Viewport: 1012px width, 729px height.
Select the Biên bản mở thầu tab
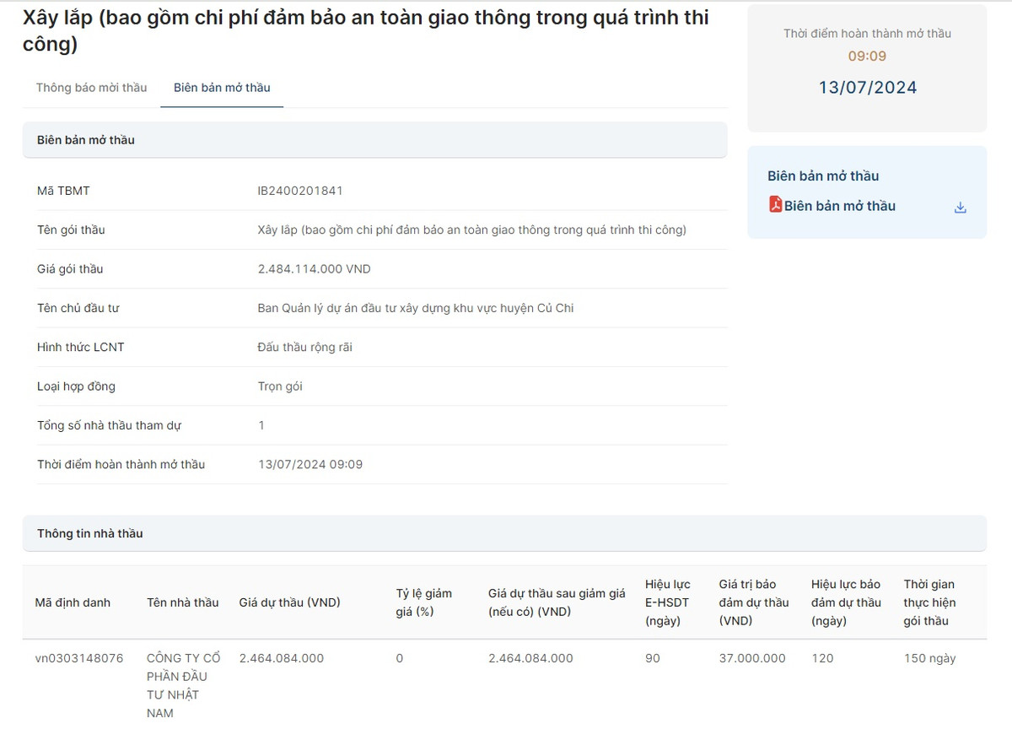pyautogui.click(x=222, y=88)
